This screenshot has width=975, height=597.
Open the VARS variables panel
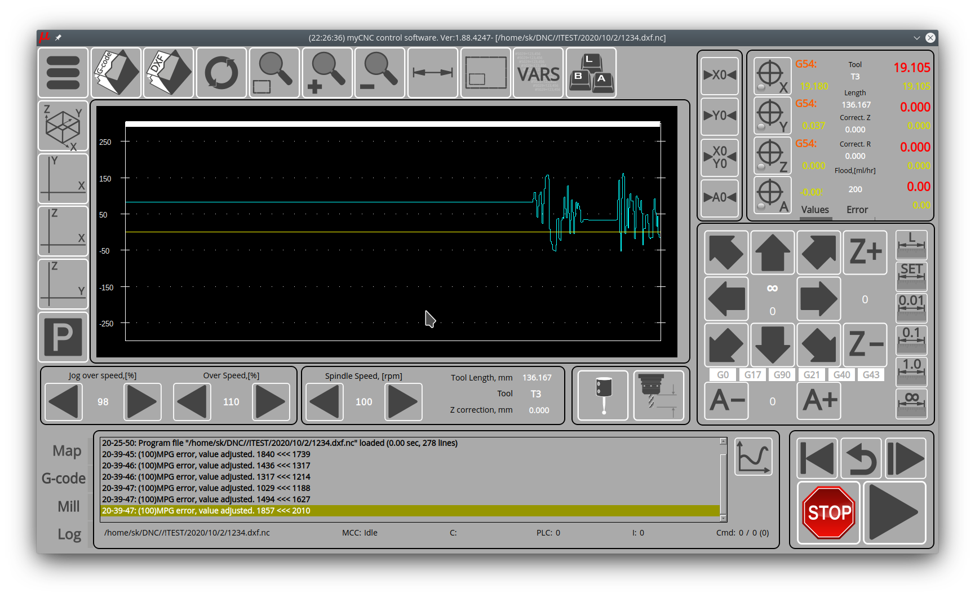coord(538,73)
